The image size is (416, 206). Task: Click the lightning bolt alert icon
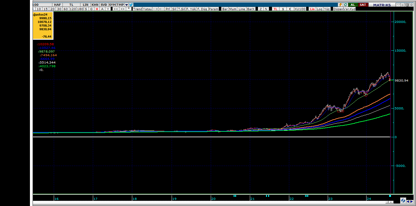[341, 5]
